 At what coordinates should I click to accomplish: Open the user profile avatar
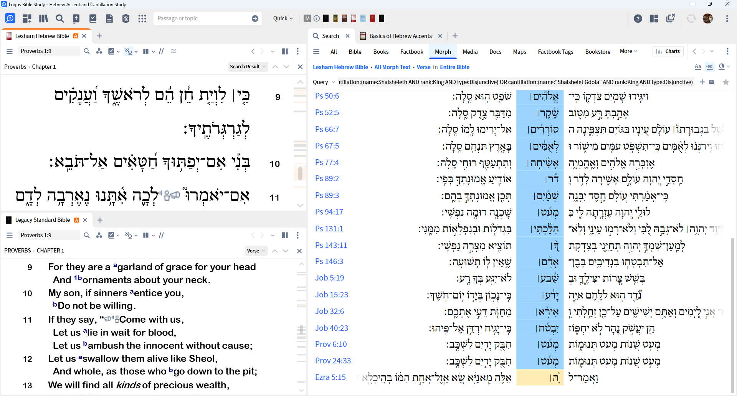click(708, 18)
